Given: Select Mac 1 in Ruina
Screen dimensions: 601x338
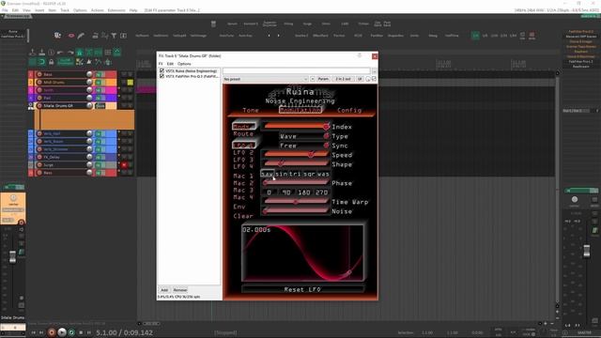Looking at the screenshot, I should coord(243,176).
